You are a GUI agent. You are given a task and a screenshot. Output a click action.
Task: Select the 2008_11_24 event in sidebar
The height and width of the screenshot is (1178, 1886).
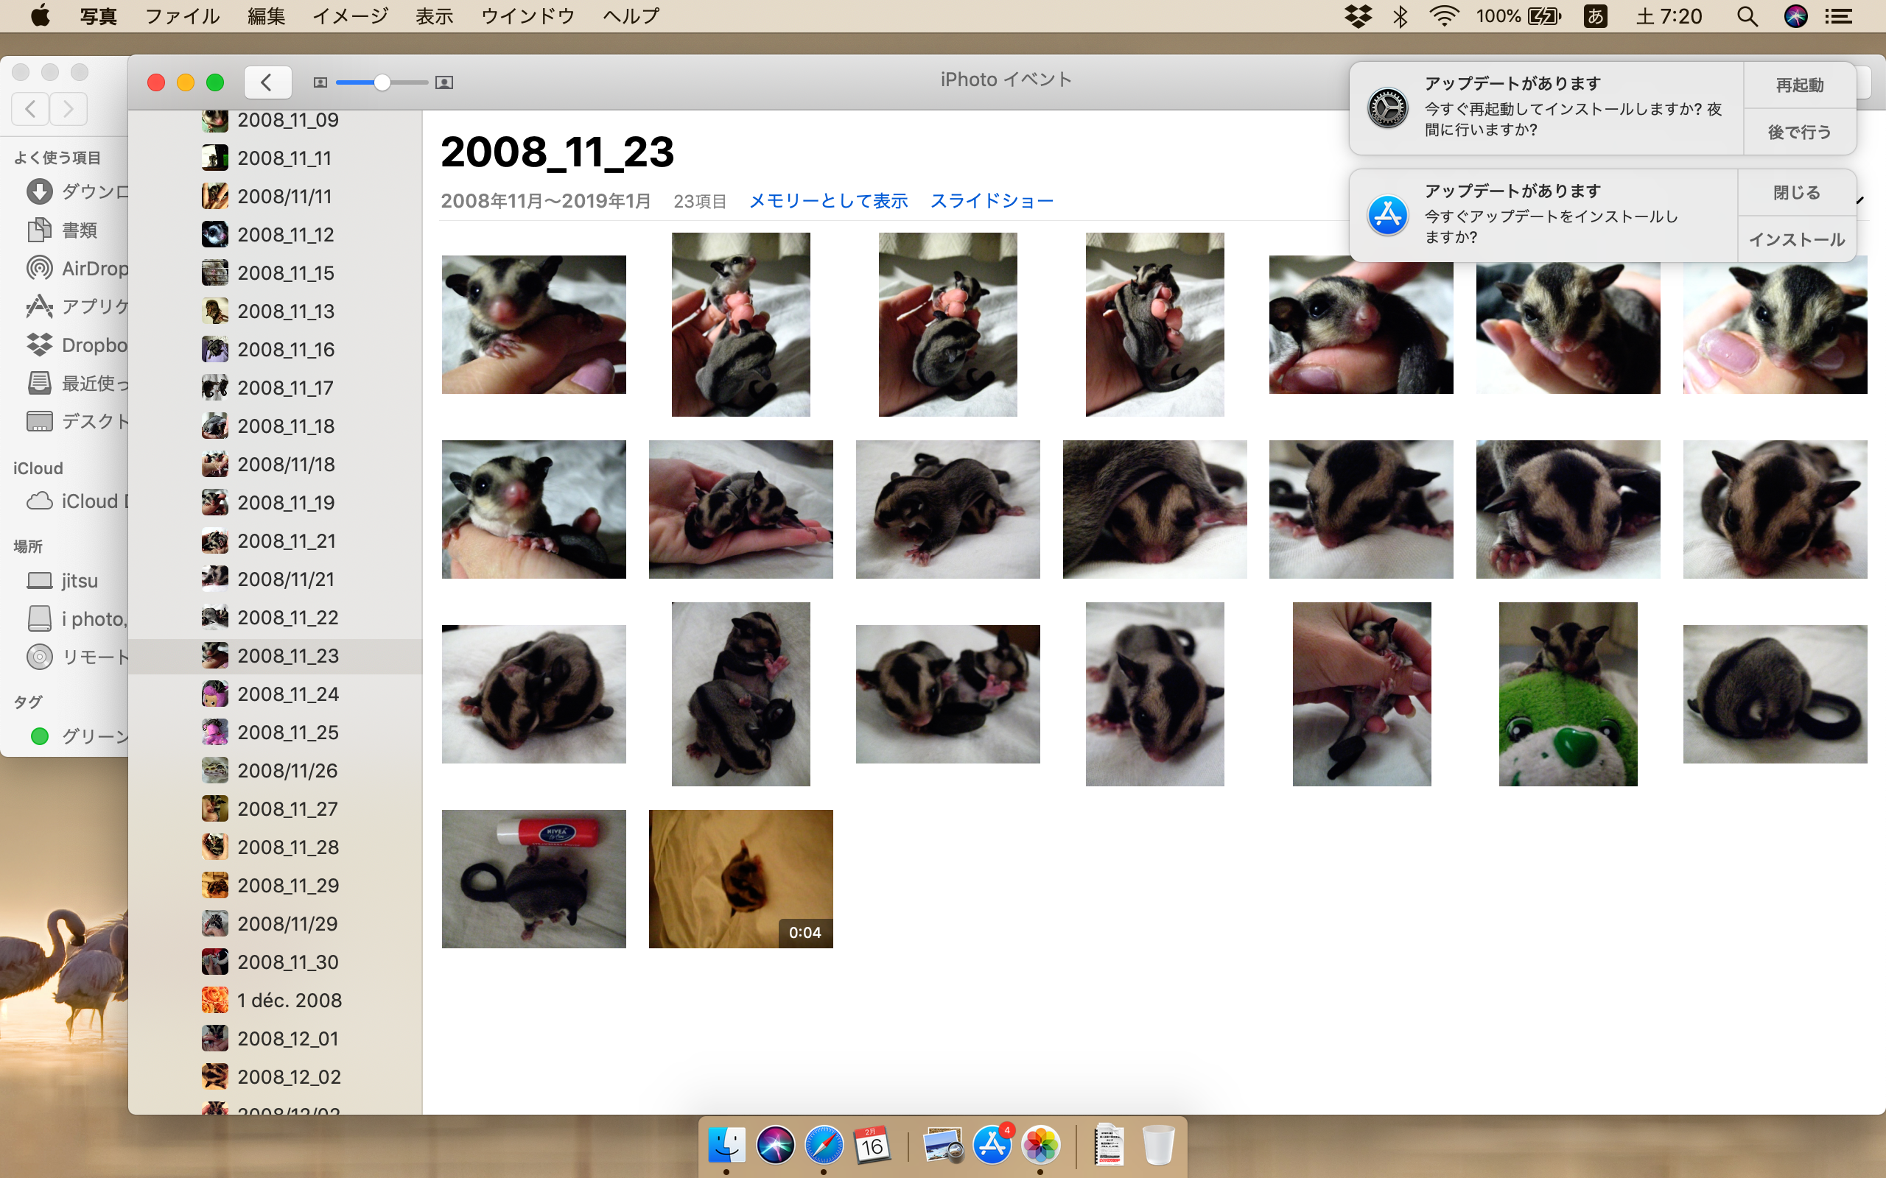tap(287, 694)
